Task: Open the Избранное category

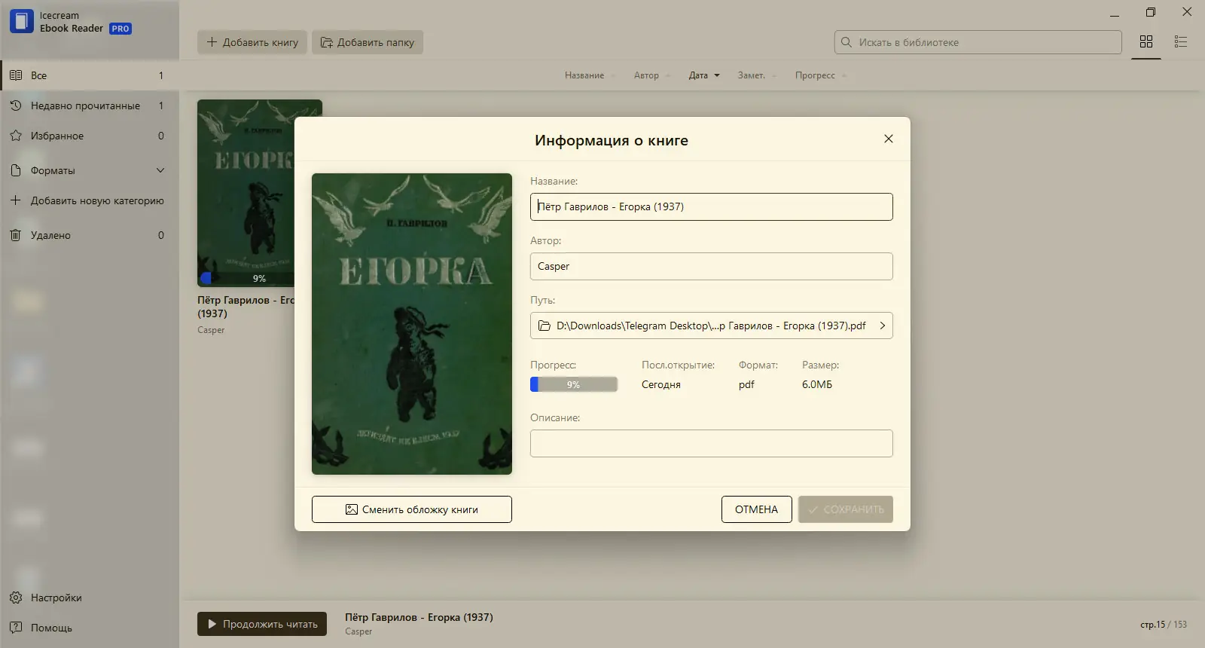Action: point(90,136)
